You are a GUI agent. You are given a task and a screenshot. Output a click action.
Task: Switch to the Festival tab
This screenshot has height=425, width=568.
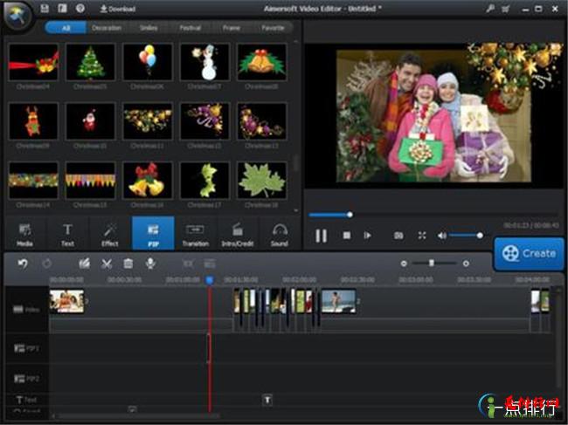tap(190, 28)
